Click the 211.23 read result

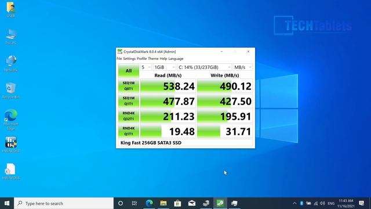coord(168,116)
